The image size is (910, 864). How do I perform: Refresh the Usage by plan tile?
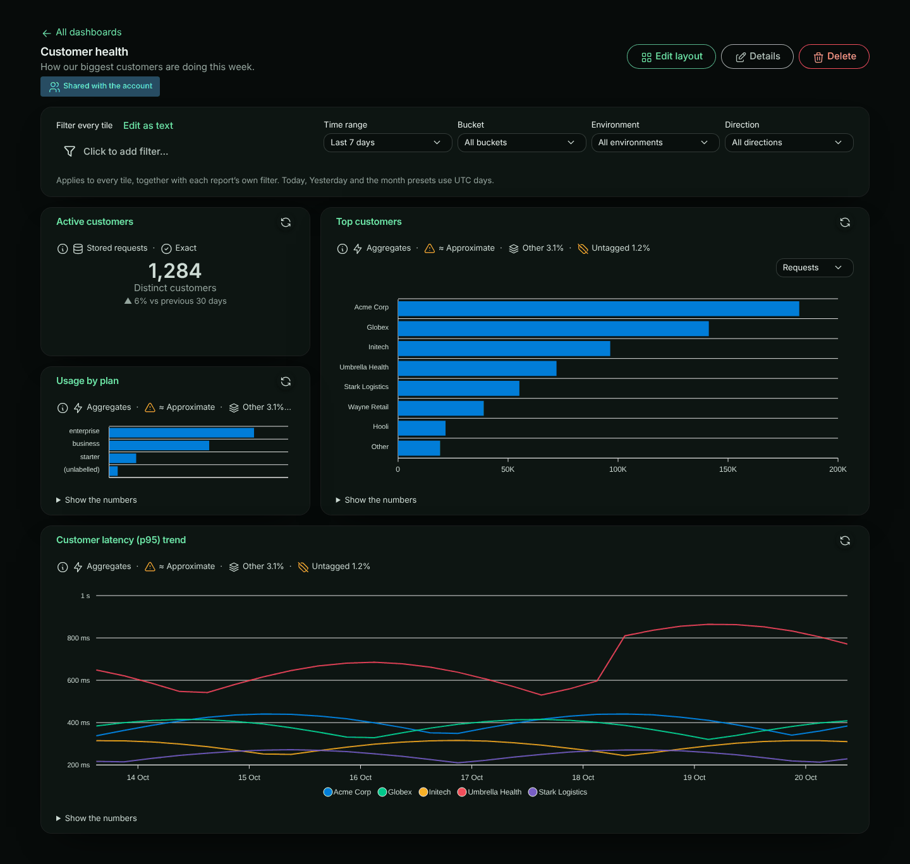pyautogui.click(x=286, y=381)
